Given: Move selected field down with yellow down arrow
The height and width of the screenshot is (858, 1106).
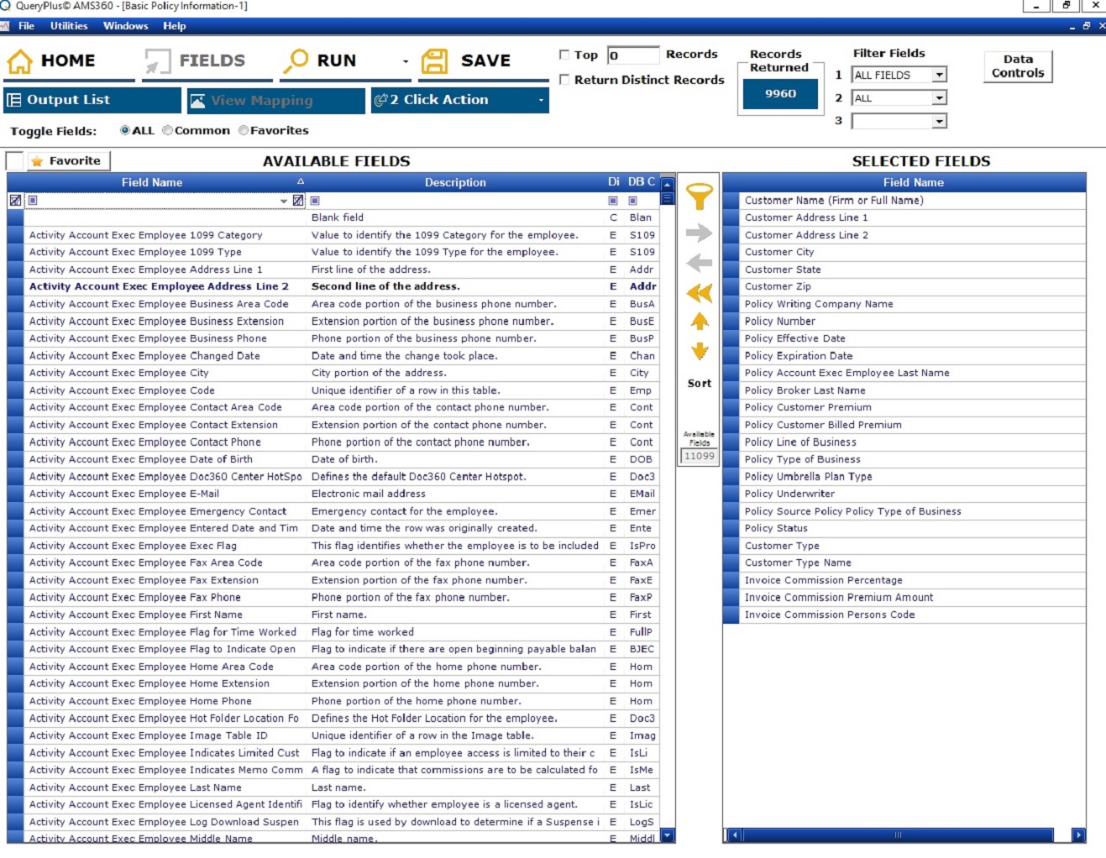Looking at the screenshot, I should tap(700, 352).
